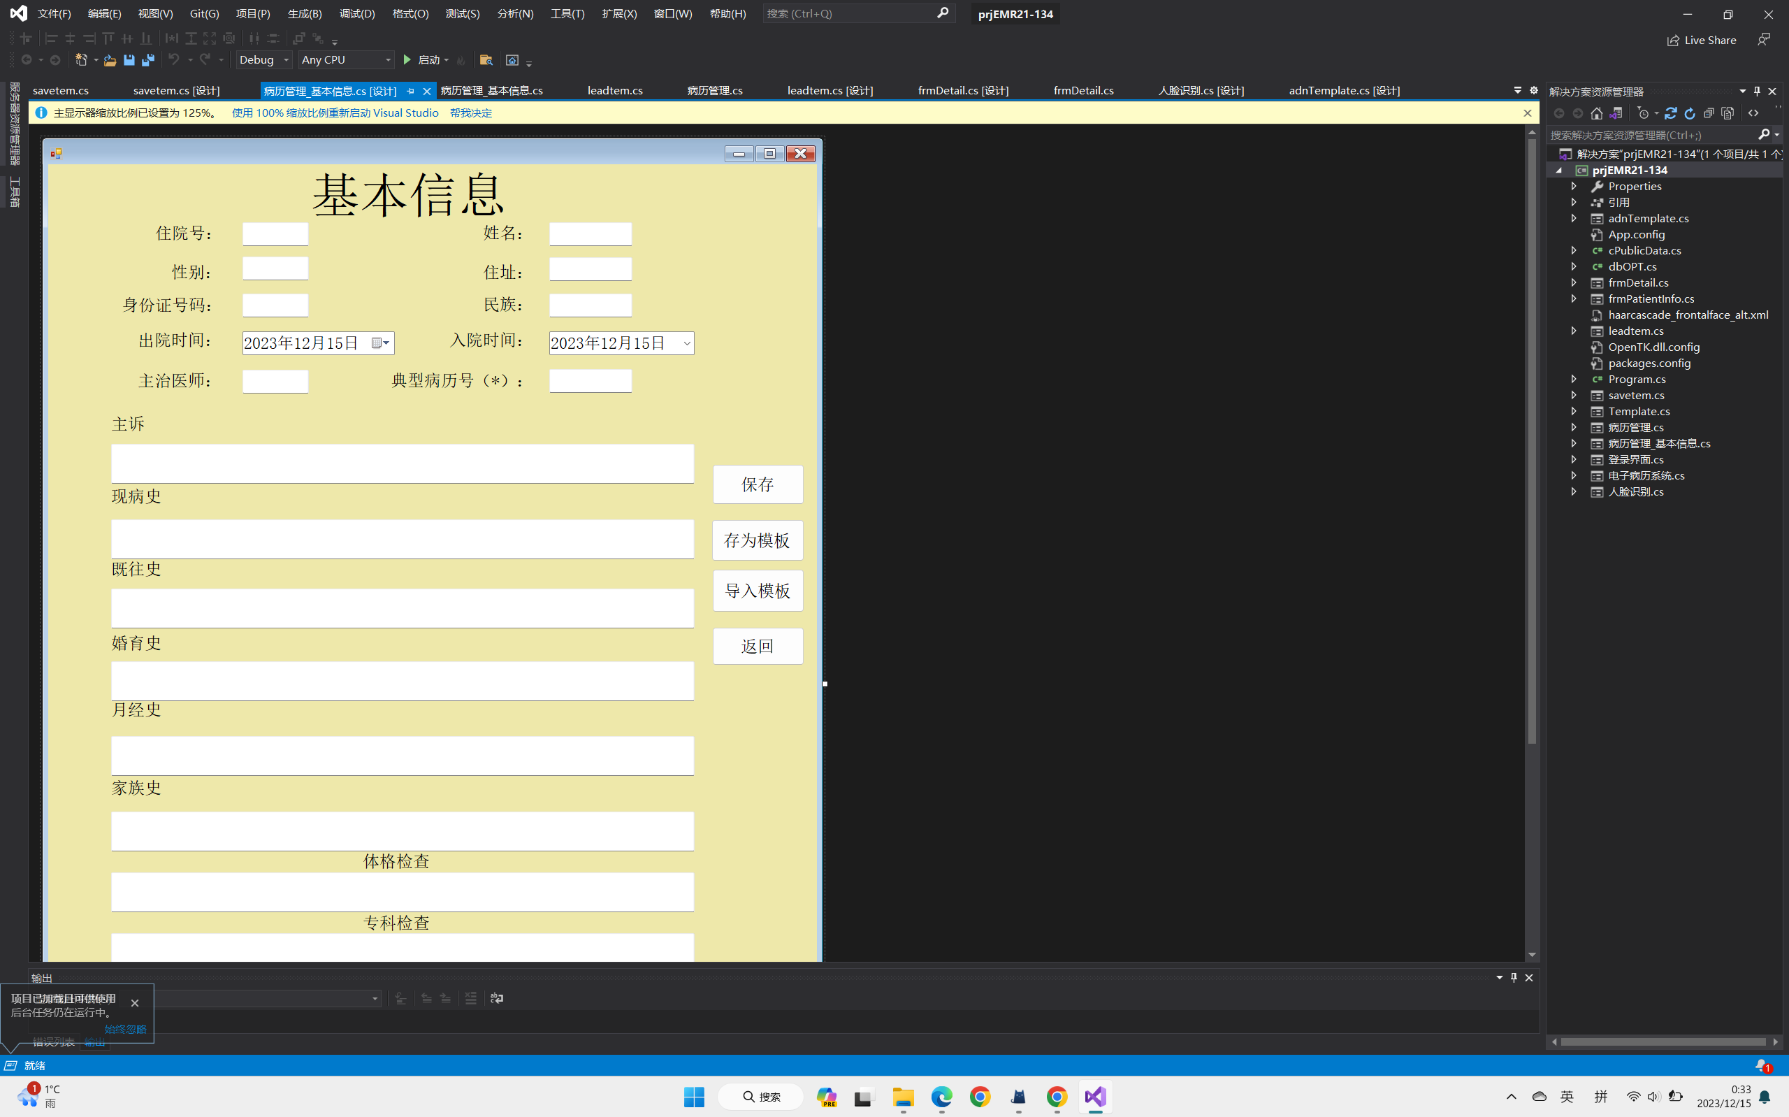1789x1117 pixels.
Task: Click the Open File folder icon
Action: tap(109, 60)
